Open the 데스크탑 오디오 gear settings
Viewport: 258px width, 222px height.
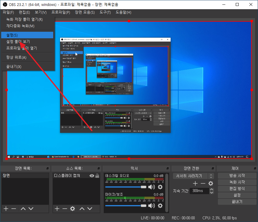click(x=160, y=187)
